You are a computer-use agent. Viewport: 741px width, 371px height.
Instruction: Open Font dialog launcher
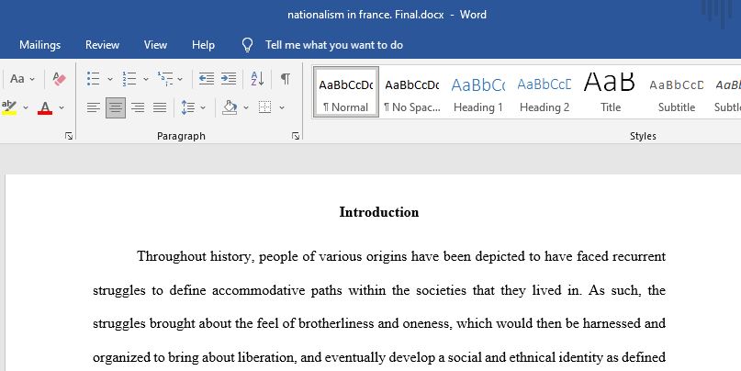click(x=69, y=136)
